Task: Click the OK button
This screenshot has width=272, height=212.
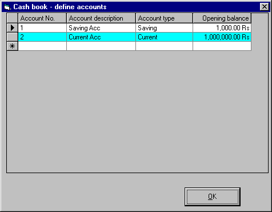Action: point(213,197)
